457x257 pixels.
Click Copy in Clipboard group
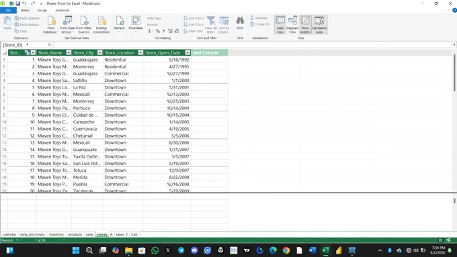coord(21,31)
